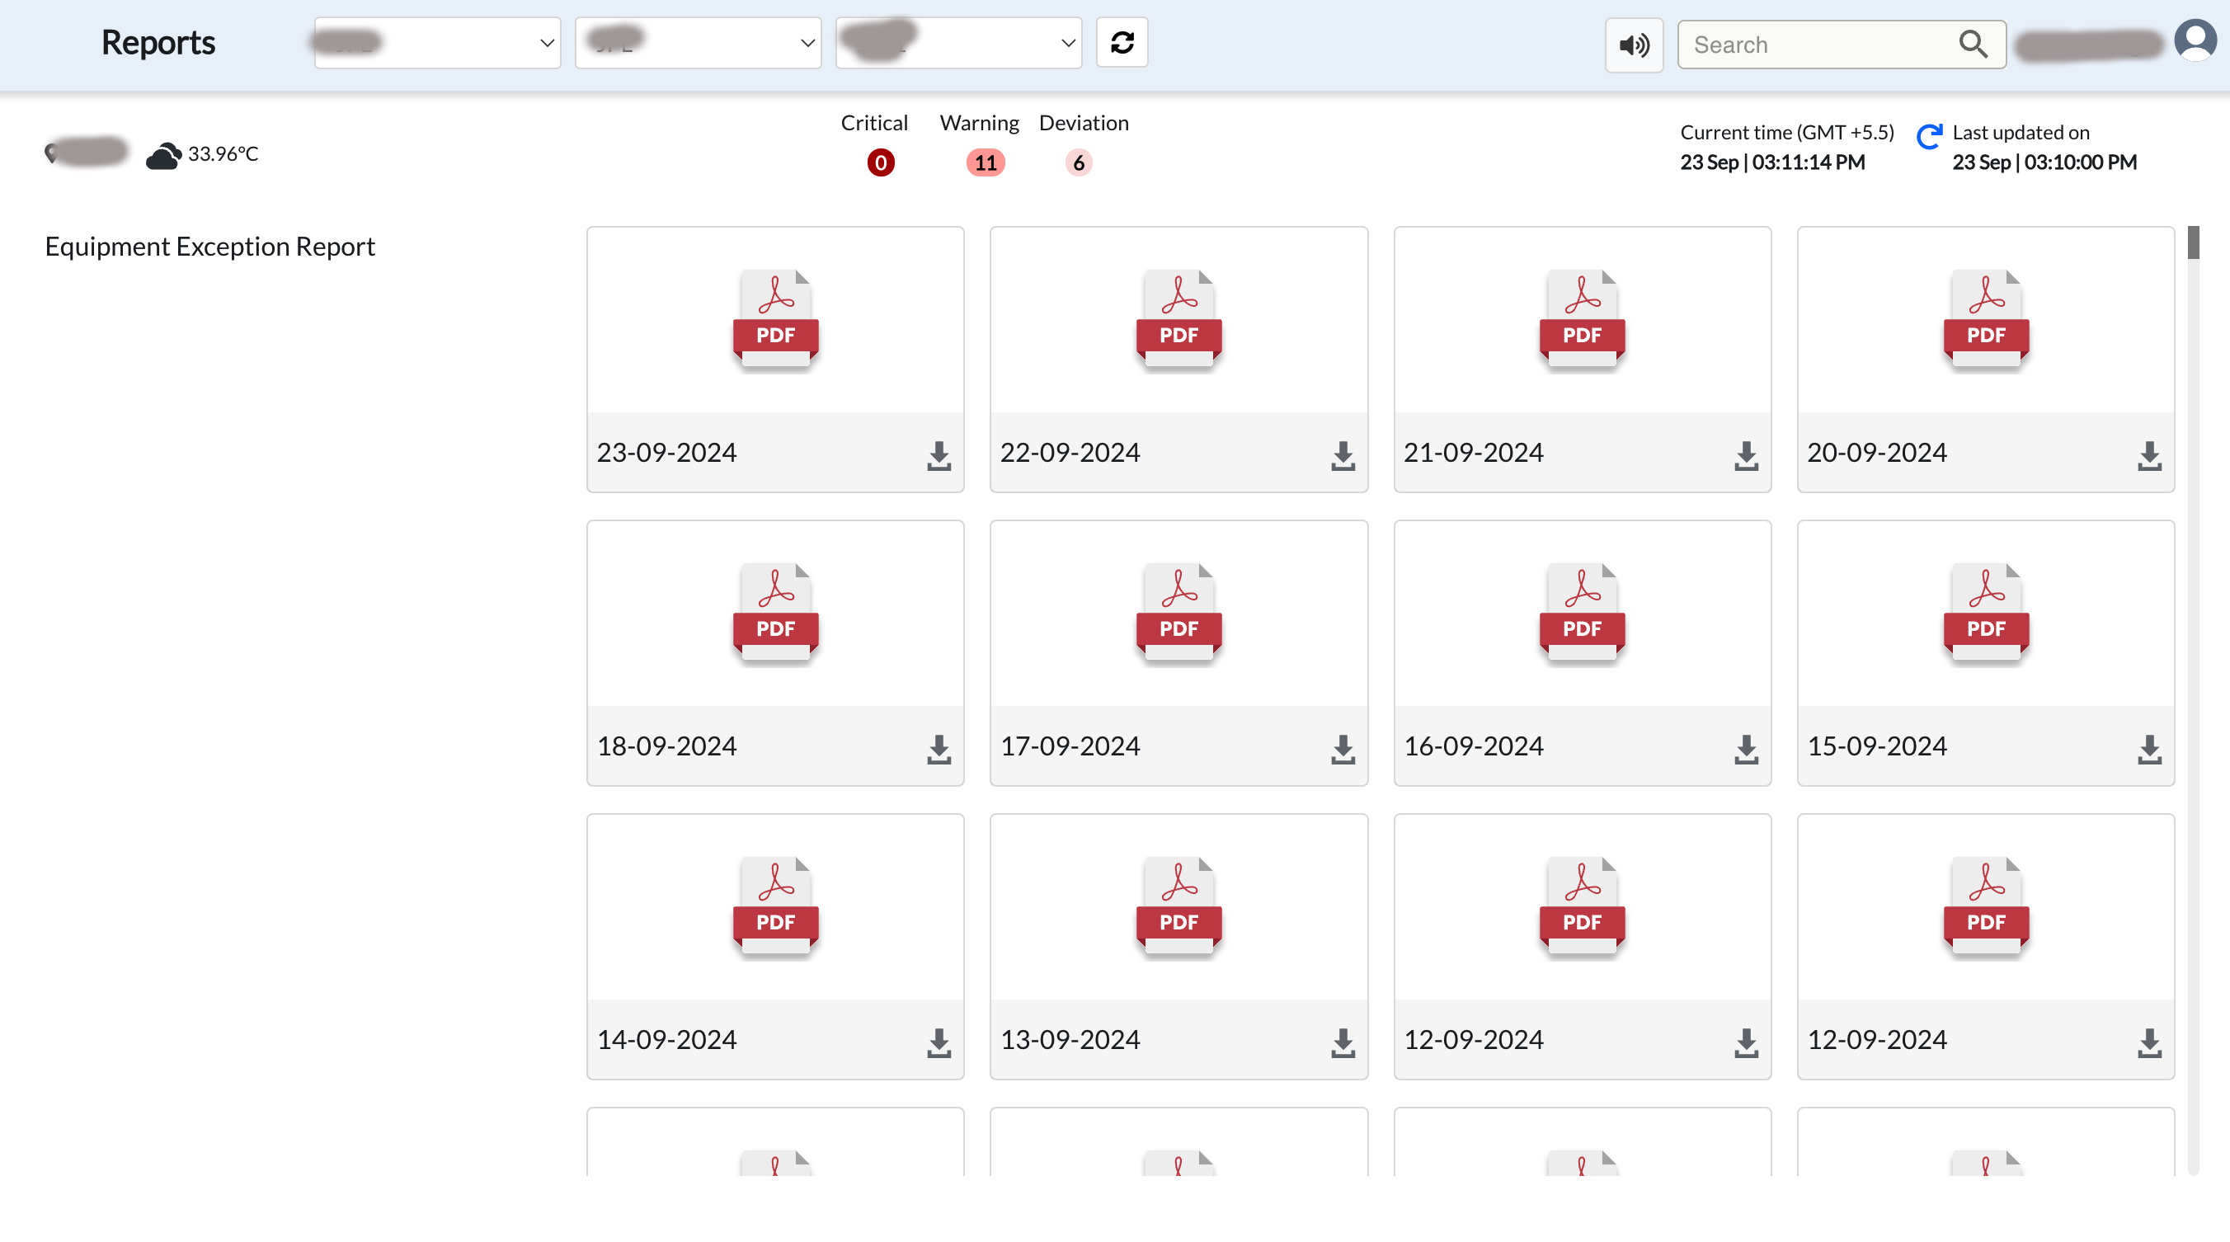This screenshot has width=2230, height=1242.
Task: Click the cloud weather icon
Action: (162, 155)
